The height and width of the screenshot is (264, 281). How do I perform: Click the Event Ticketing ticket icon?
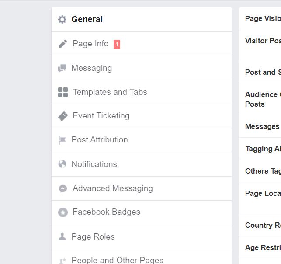[63, 116]
